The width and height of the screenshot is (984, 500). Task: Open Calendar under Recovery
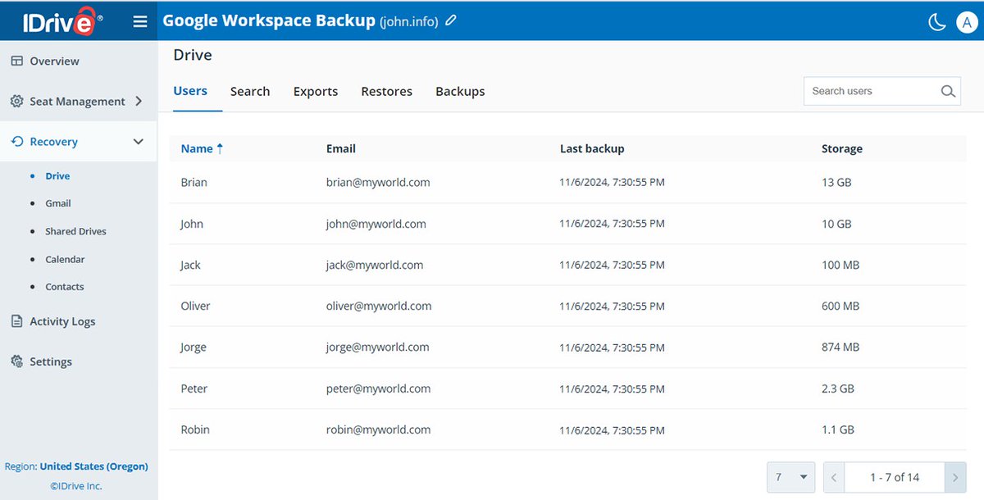[x=65, y=259]
